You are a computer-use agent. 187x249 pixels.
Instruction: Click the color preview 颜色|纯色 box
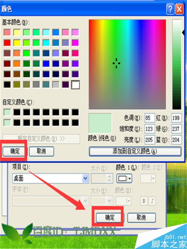coord(100,123)
